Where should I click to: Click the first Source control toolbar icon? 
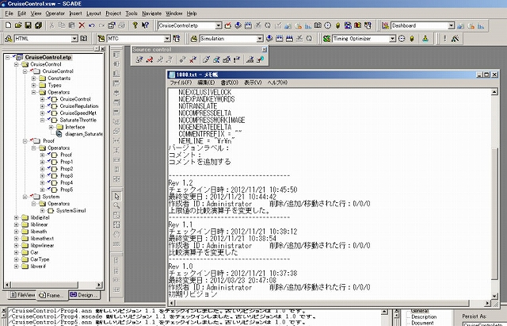coord(139,59)
